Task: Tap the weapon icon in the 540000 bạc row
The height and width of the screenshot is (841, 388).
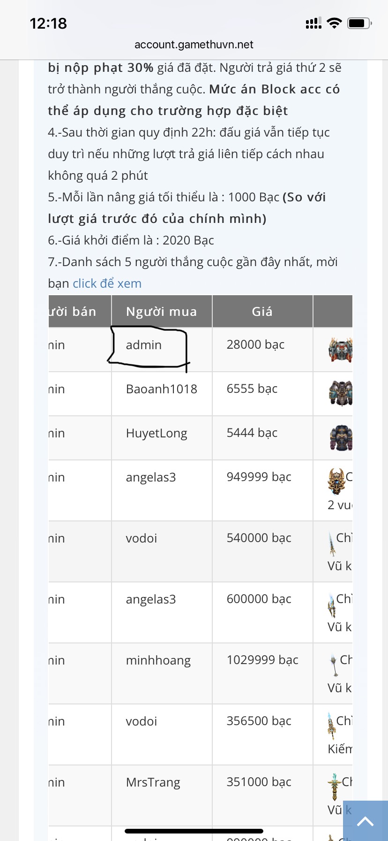Action: click(x=332, y=543)
